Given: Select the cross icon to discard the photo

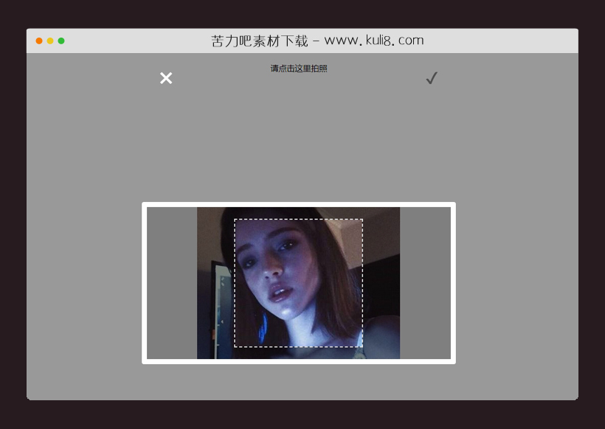Looking at the screenshot, I should tap(166, 78).
